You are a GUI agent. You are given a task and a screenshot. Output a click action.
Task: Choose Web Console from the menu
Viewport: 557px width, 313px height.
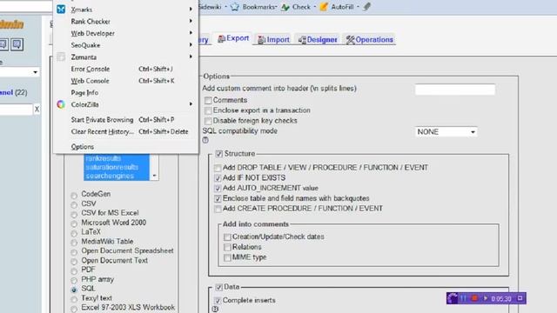coord(125,81)
